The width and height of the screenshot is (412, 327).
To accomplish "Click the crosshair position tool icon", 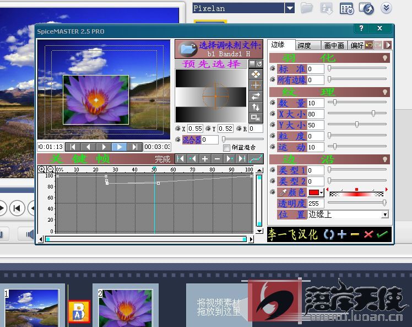I will tap(256, 85).
